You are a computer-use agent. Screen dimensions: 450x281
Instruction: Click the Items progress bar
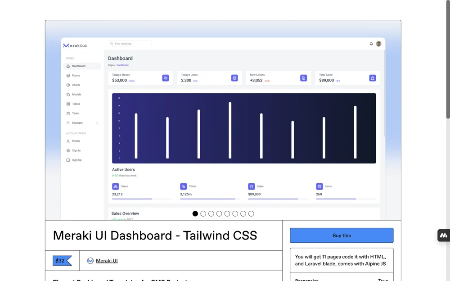pyautogui.click(x=346, y=199)
